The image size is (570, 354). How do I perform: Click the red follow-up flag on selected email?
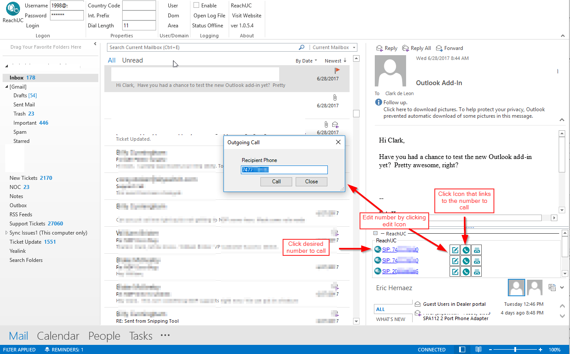click(x=337, y=70)
